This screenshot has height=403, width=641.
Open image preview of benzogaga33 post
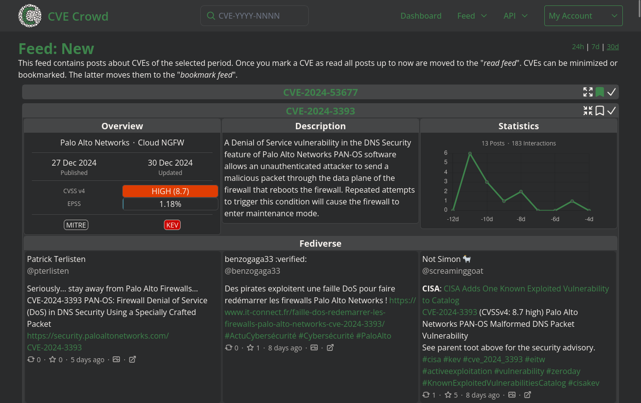[314, 347]
